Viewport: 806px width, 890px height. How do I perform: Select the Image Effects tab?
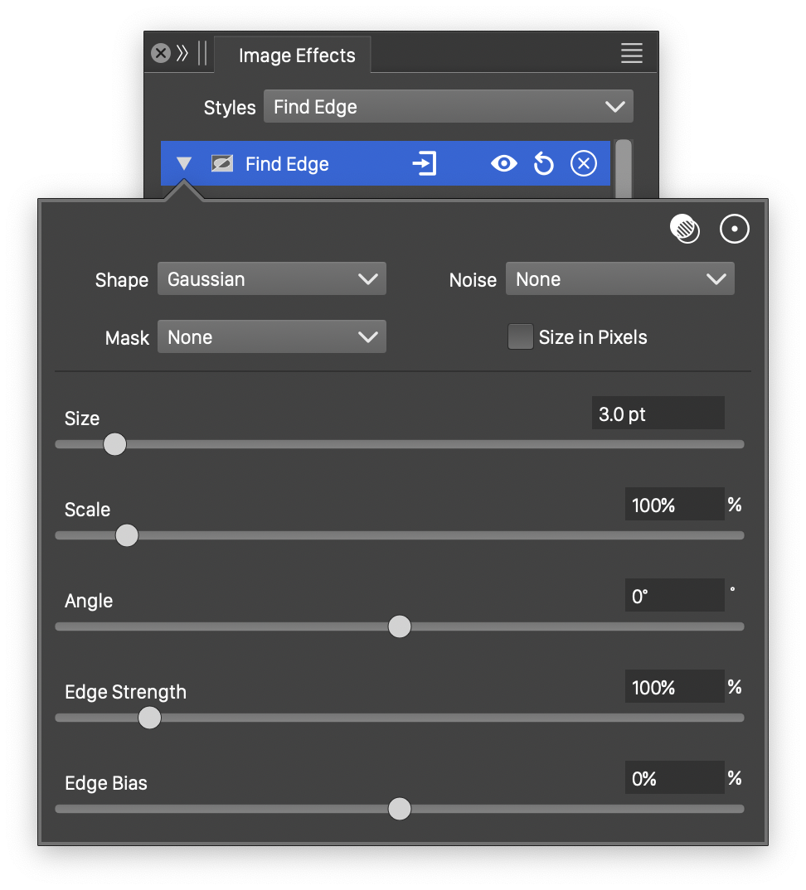(x=296, y=56)
